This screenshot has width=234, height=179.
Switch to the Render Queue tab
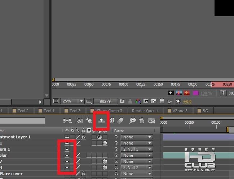click(145, 111)
